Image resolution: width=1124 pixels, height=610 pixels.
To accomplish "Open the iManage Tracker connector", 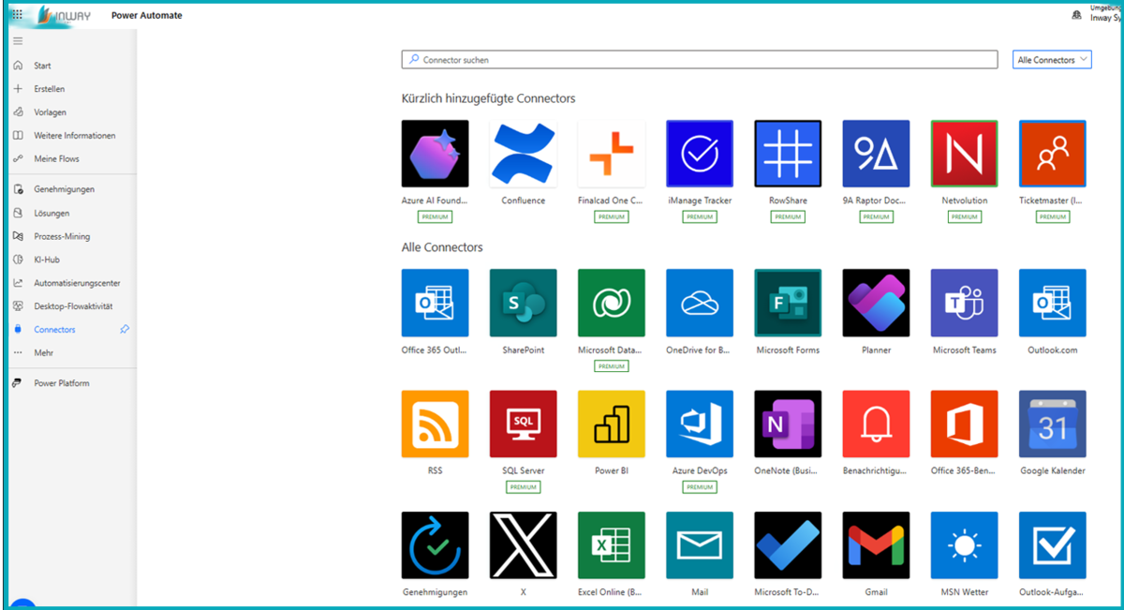I will (700, 154).
